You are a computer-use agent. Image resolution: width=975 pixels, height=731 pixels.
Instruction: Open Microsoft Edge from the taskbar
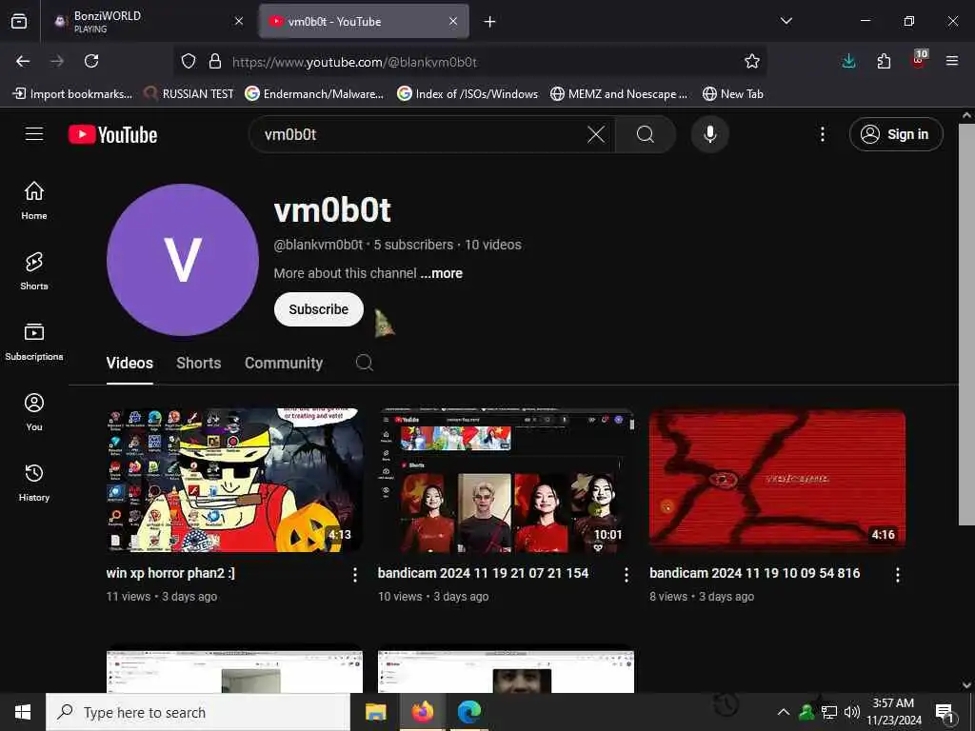469,712
